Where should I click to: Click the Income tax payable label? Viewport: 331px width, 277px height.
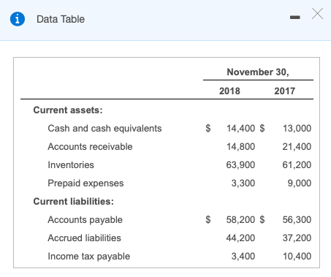click(x=89, y=257)
